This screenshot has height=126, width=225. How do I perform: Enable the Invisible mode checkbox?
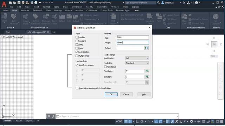77,37
